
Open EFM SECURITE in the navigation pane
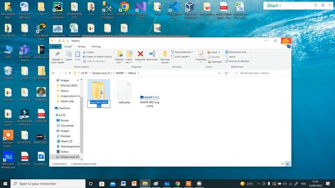click(x=69, y=86)
